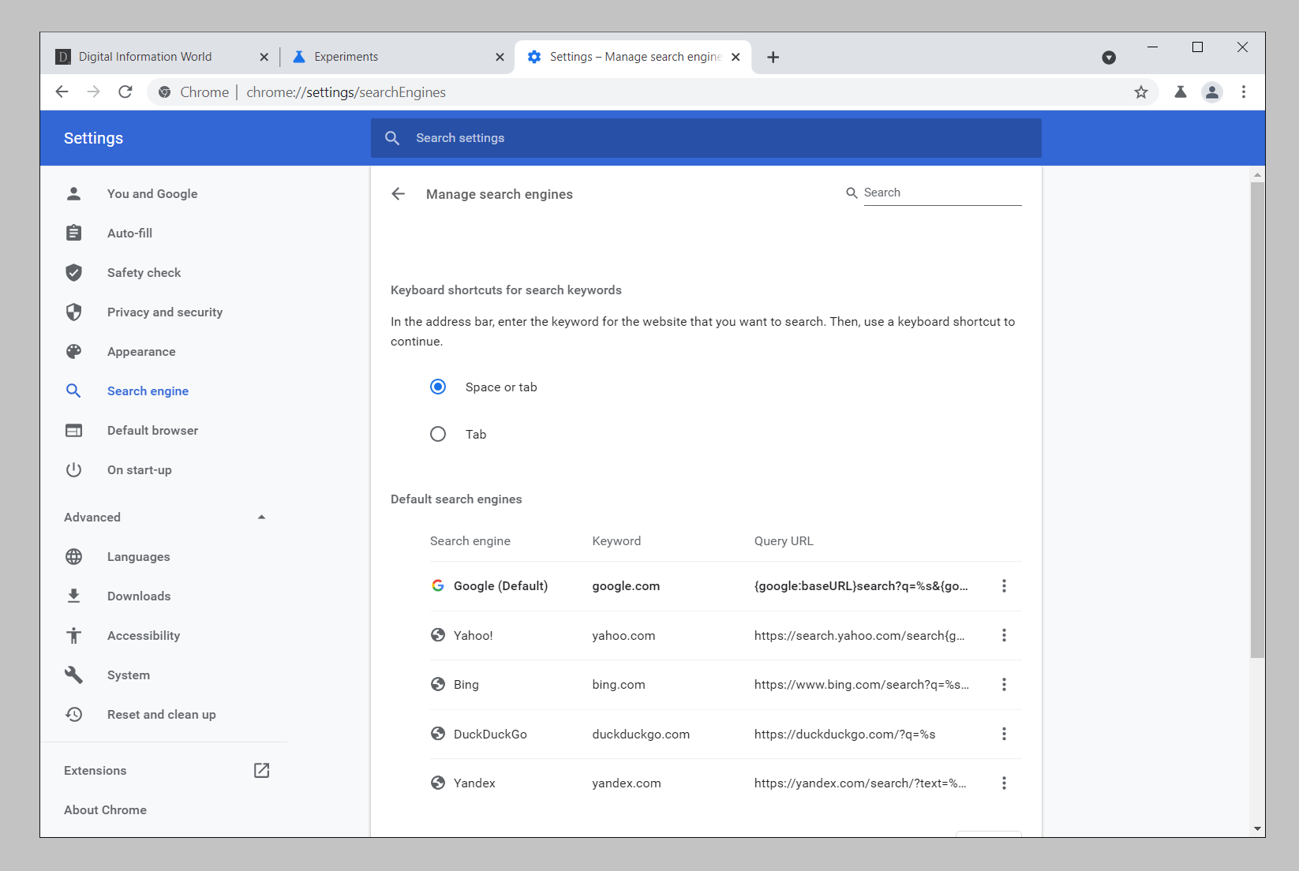Switch to the Experiments tab
This screenshot has width=1299, height=871.
[x=398, y=57]
